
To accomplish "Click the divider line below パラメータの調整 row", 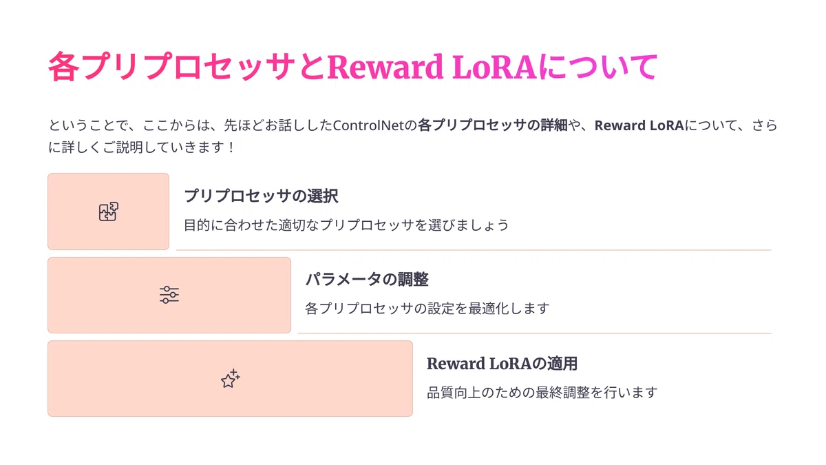I will 535,333.
